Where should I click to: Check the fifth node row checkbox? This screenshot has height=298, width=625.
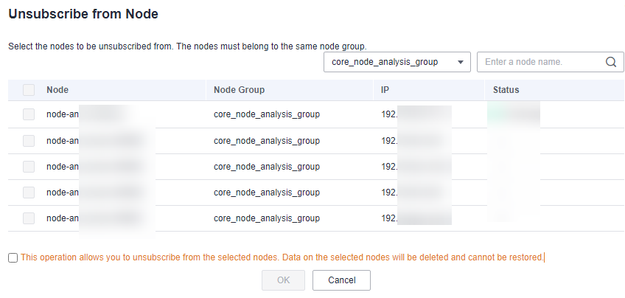coord(29,218)
